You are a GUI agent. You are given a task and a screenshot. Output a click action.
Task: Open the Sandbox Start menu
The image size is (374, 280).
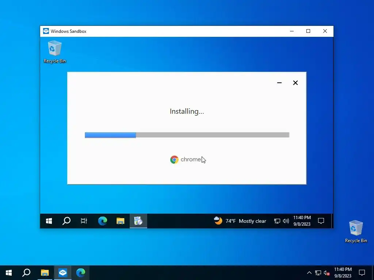pos(49,221)
